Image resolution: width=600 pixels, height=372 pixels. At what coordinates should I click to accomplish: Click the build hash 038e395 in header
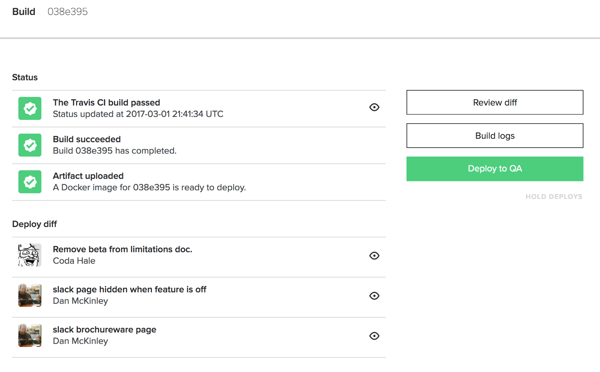tap(67, 12)
